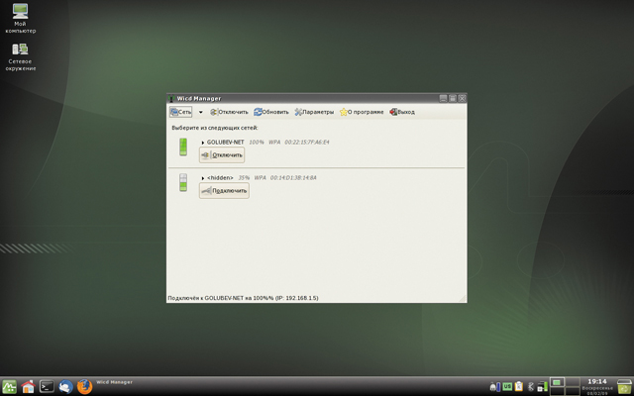The height and width of the screenshot is (396, 634).
Task: Click the scissors tray icon
Action: [x=532, y=387]
